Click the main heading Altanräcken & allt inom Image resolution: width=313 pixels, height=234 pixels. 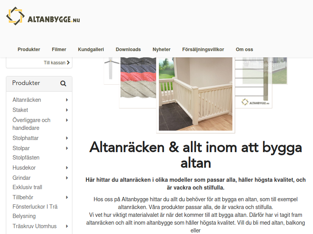coord(196,155)
